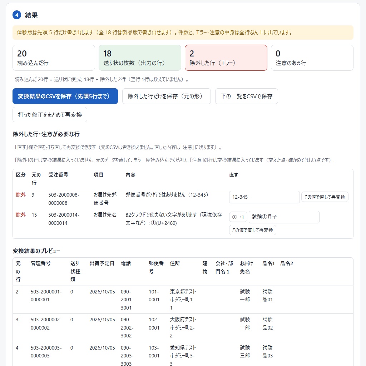
Task: Click preview cell 503-2000003-0000003
Action: [x=46, y=352]
